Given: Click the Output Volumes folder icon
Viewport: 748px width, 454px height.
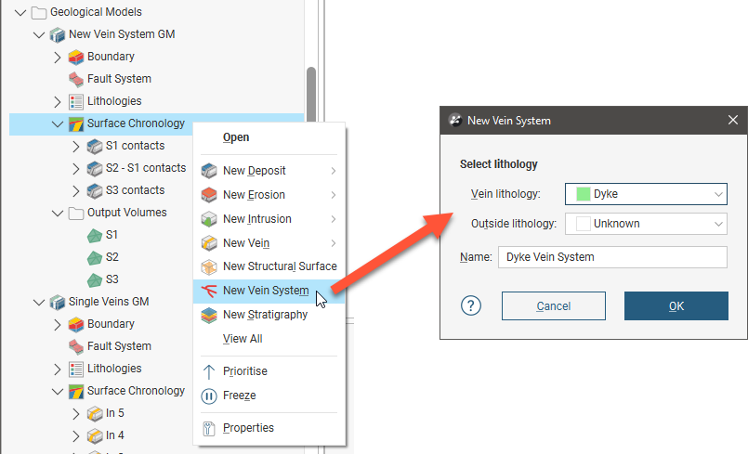Looking at the screenshot, I should [x=76, y=214].
